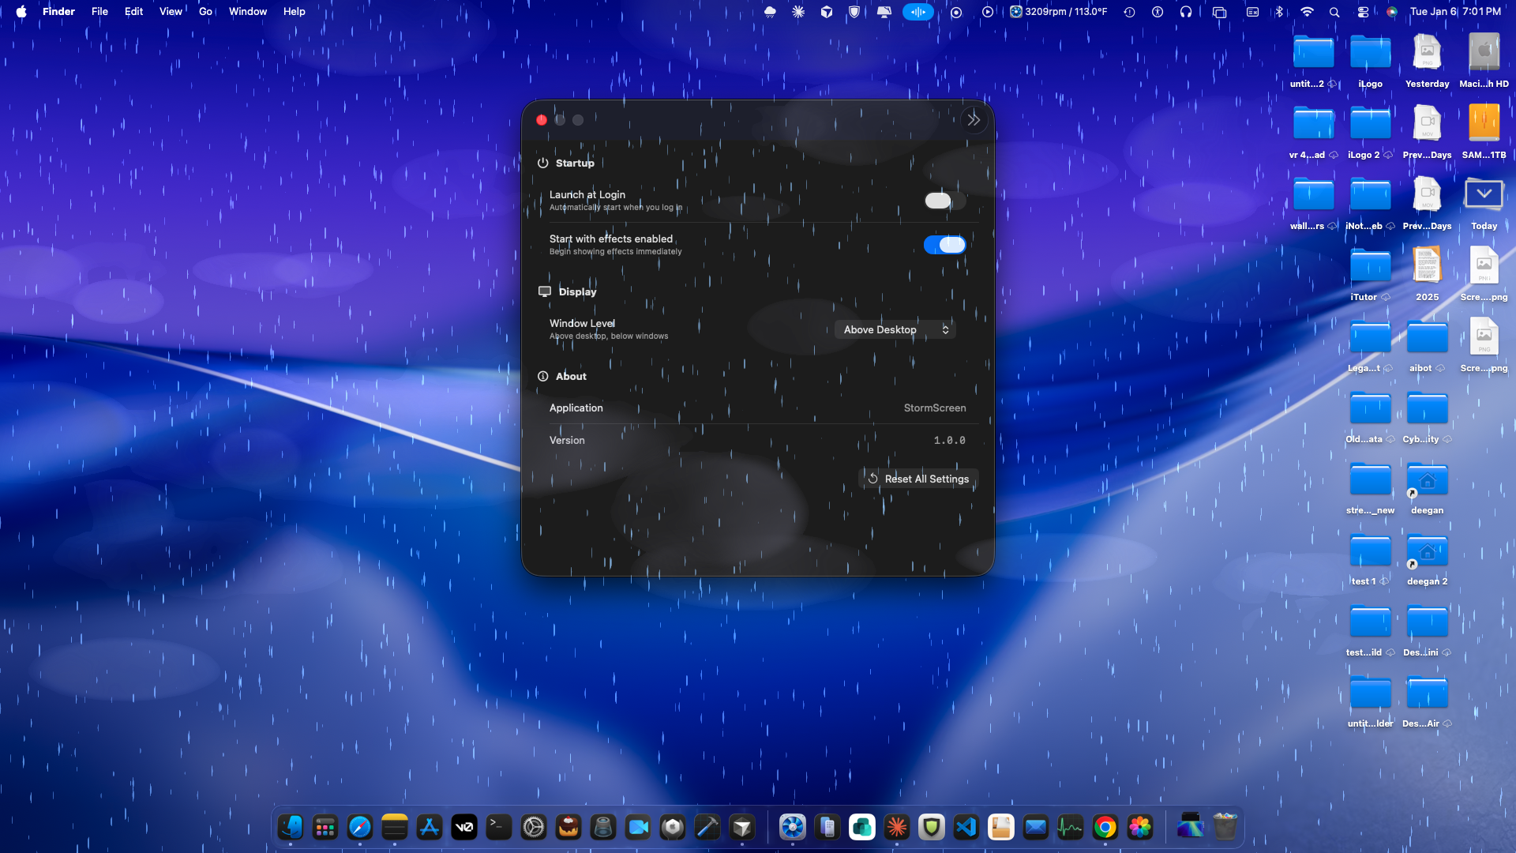Open Google Chrome from the Dock

point(1105,827)
